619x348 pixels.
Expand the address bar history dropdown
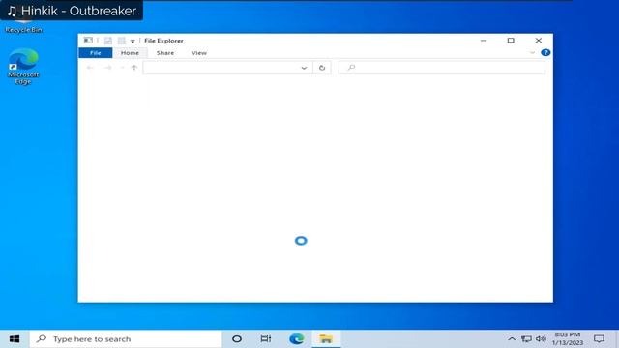[304, 68]
